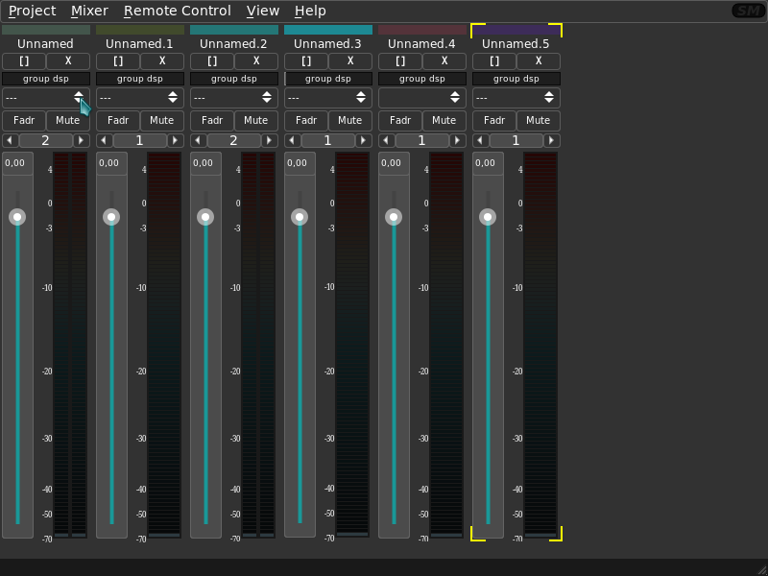
Task: Click the group dsp button on Unnamed.1
Action: pos(139,79)
